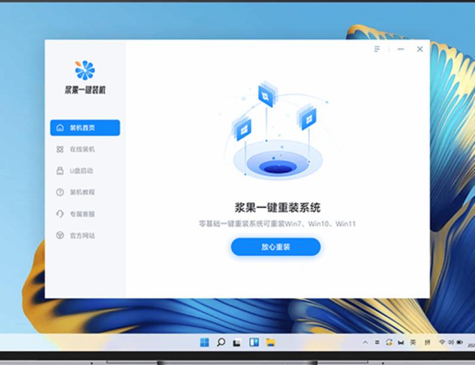This screenshot has width=475, height=365.
Task: Toggle the 拼 input mode indicator
Action: pos(427,342)
